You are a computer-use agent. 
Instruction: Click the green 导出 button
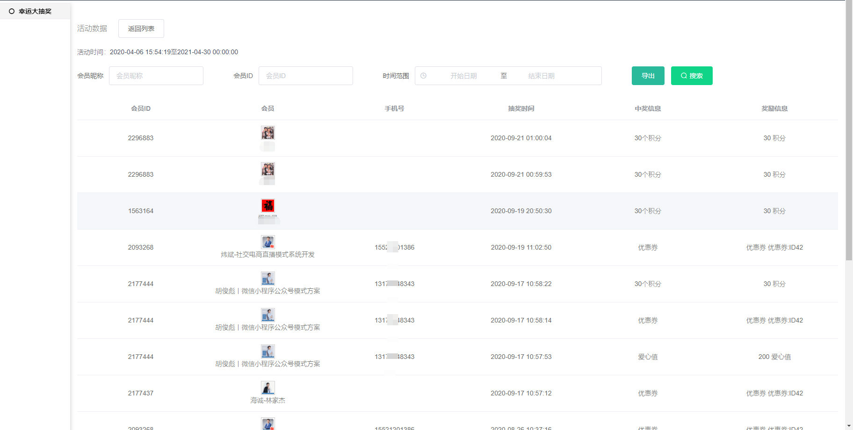coord(648,76)
